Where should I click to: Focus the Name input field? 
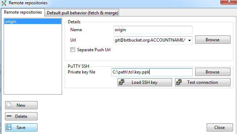pos(153,30)
